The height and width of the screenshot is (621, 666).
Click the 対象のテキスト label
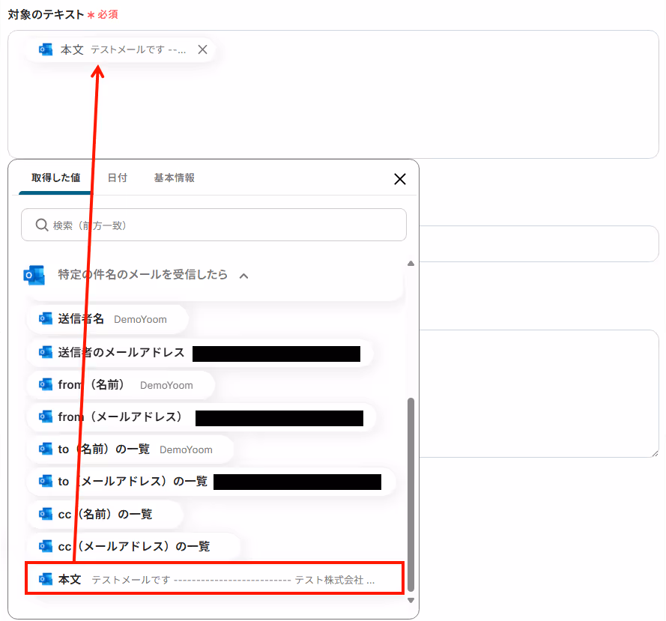[x=46, y=14]
